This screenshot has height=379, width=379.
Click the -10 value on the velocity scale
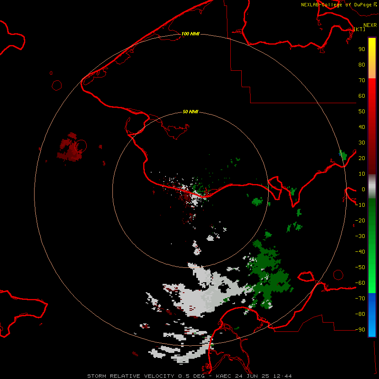point(360,205)
